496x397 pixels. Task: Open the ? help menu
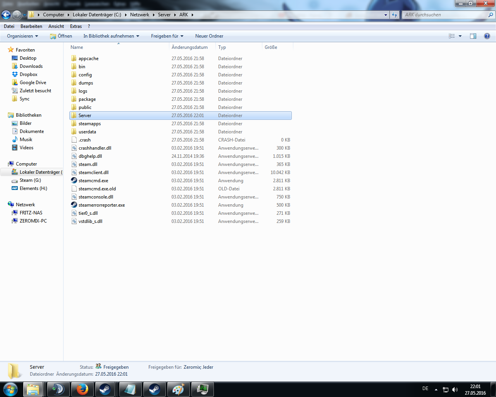(89, 26)
